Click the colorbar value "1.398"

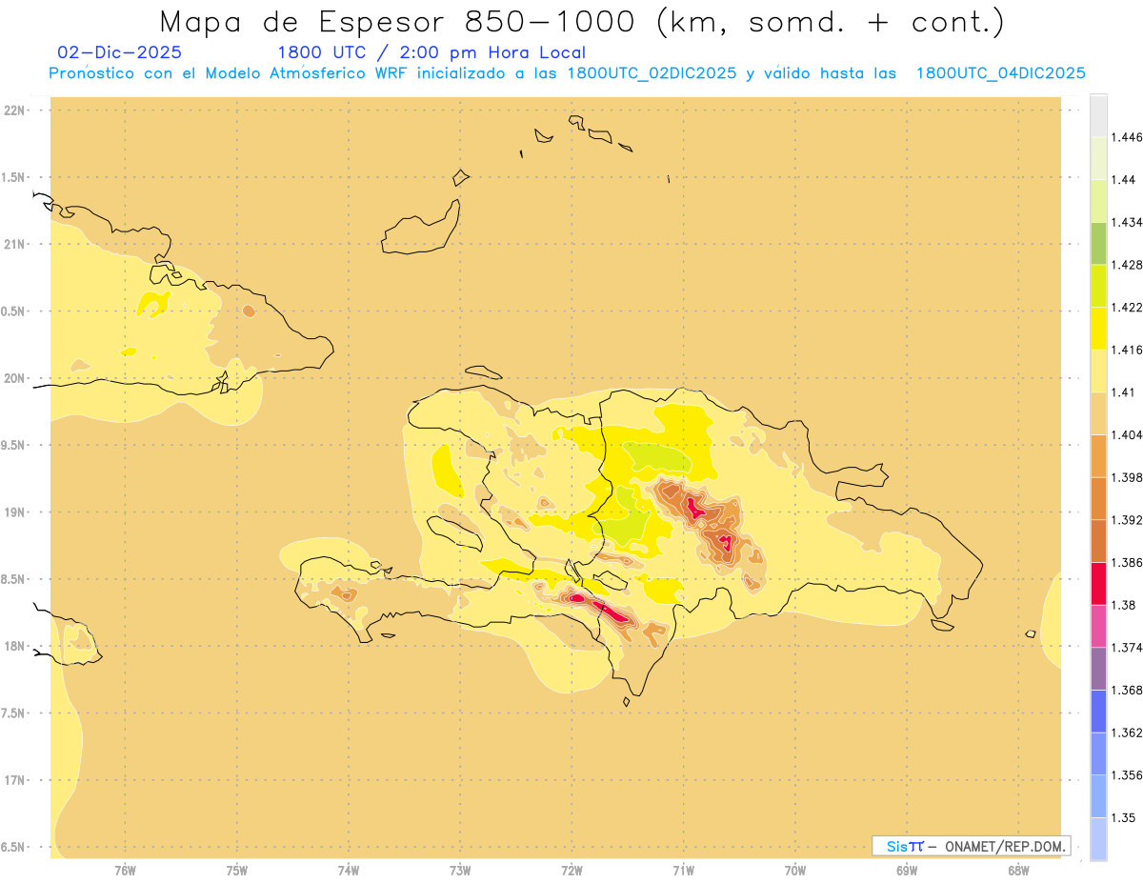(x=1129, y=477)
